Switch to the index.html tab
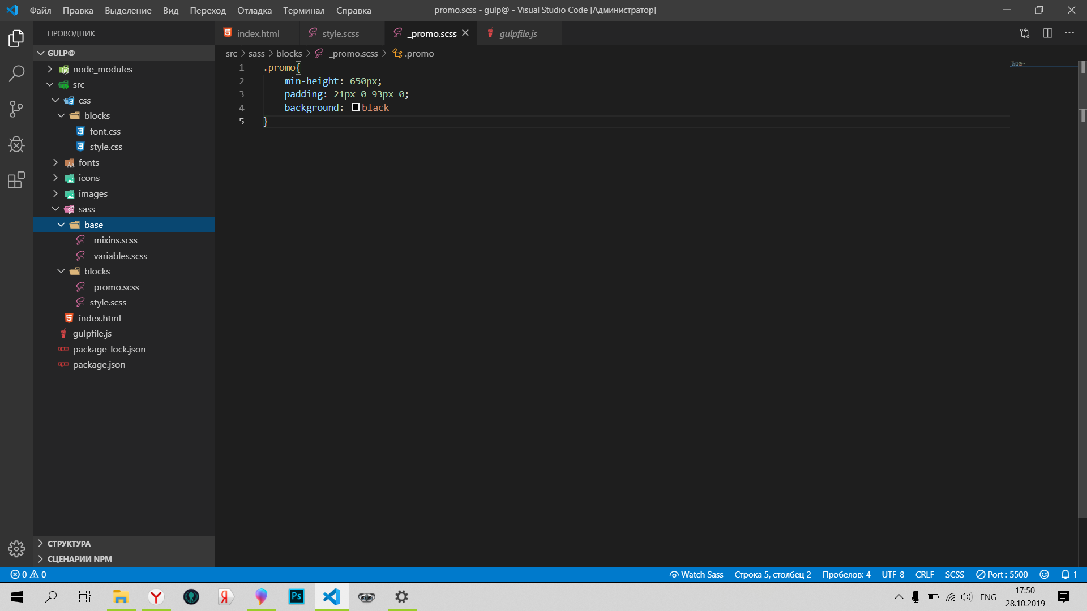Screen dimensions: 1087x611 [x=258, y=33]
